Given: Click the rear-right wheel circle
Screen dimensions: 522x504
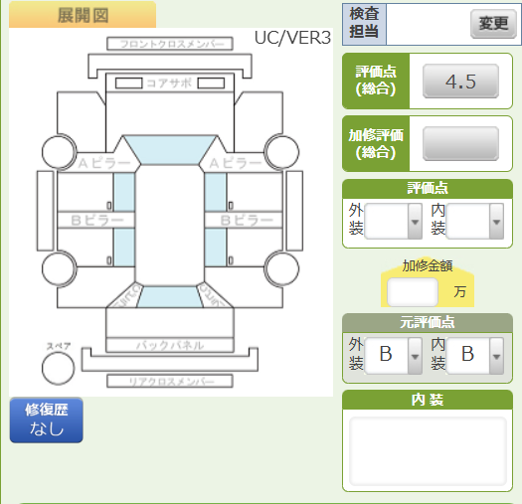Looking at the screenshot, I should [x=281, y=269].
